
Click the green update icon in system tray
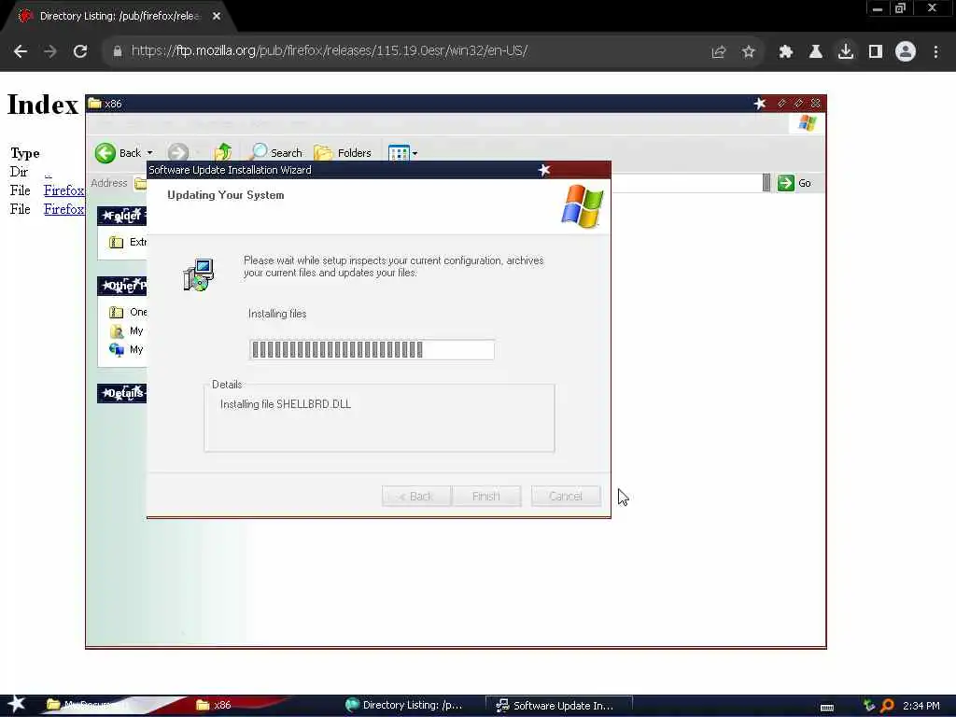pos(869,706)
